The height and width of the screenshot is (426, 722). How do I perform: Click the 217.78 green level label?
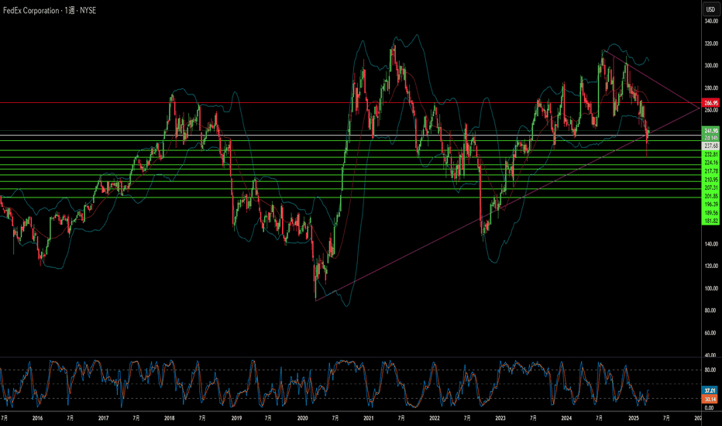click(x=710, y=171)
